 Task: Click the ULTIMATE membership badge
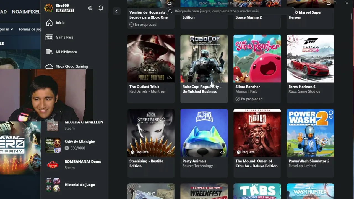(65, 11)
